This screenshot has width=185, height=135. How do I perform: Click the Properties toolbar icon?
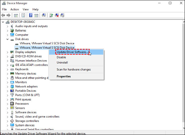click(23, 15)
